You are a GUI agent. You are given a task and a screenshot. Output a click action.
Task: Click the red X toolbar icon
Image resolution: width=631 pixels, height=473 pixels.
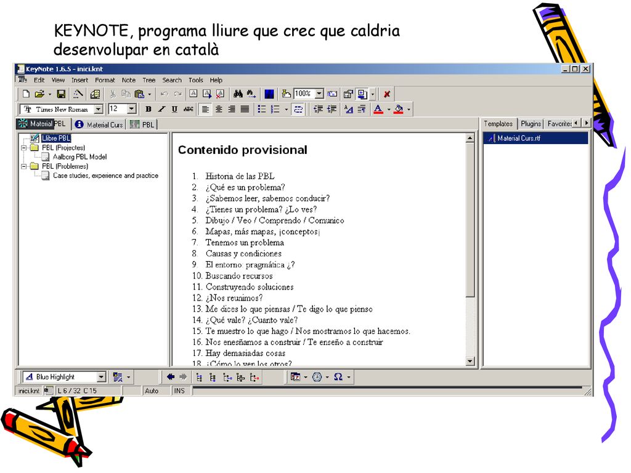point(387,94)
